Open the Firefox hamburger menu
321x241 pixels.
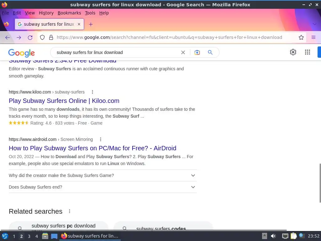pyautogui.click(x=313, y=37)
